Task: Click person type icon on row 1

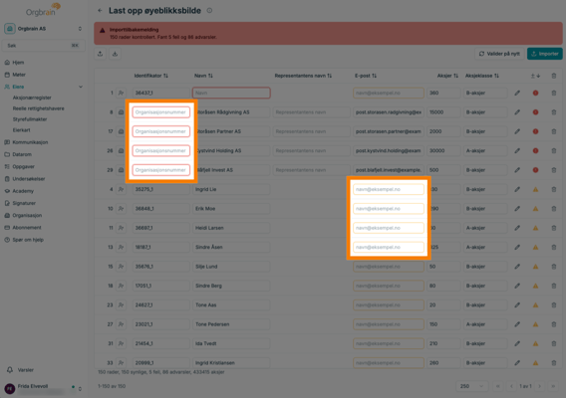Action: pyautogui.click(x=121, y=93)
